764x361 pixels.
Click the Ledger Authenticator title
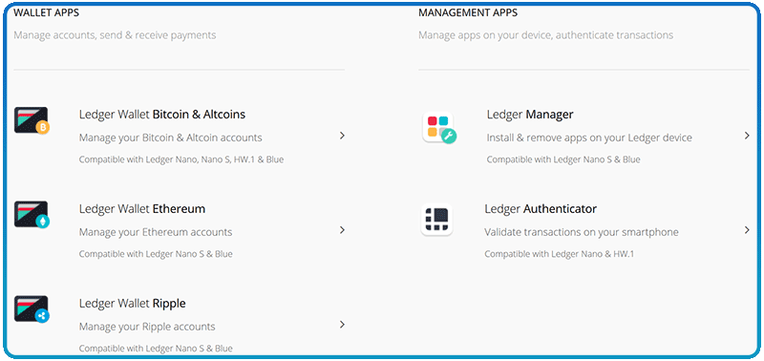point(541,209)
